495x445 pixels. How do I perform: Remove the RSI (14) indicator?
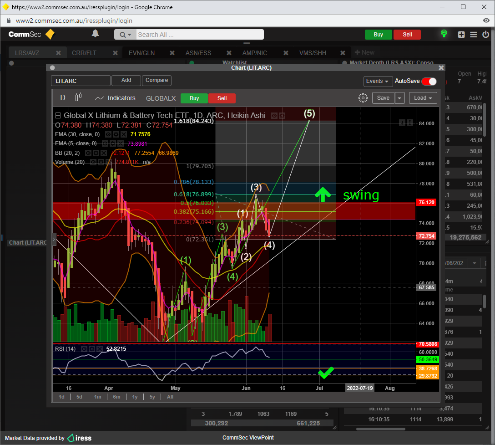tap(100, 348)
